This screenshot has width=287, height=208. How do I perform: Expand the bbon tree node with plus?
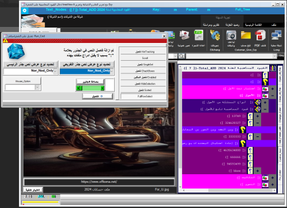point(258,171)
